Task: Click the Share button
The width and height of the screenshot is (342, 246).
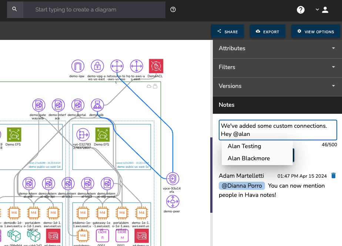Action: pyautogui.click(x=228, y=31)
